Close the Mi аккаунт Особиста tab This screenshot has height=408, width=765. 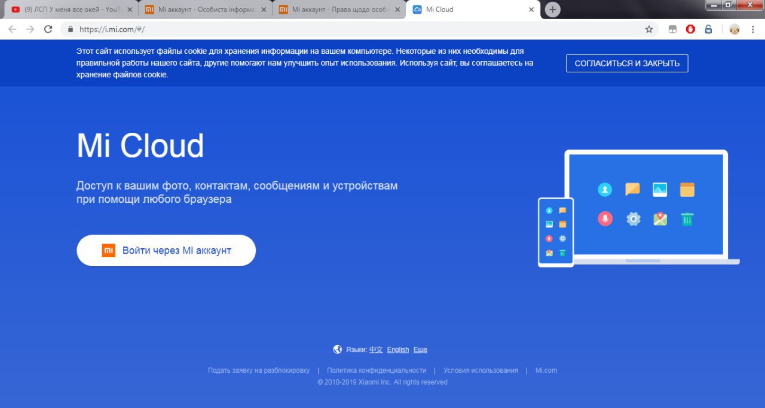(264, 10)
